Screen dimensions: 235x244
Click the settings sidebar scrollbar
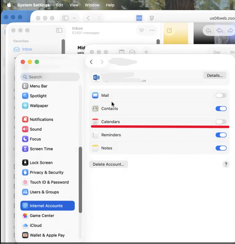click(80, 180)
